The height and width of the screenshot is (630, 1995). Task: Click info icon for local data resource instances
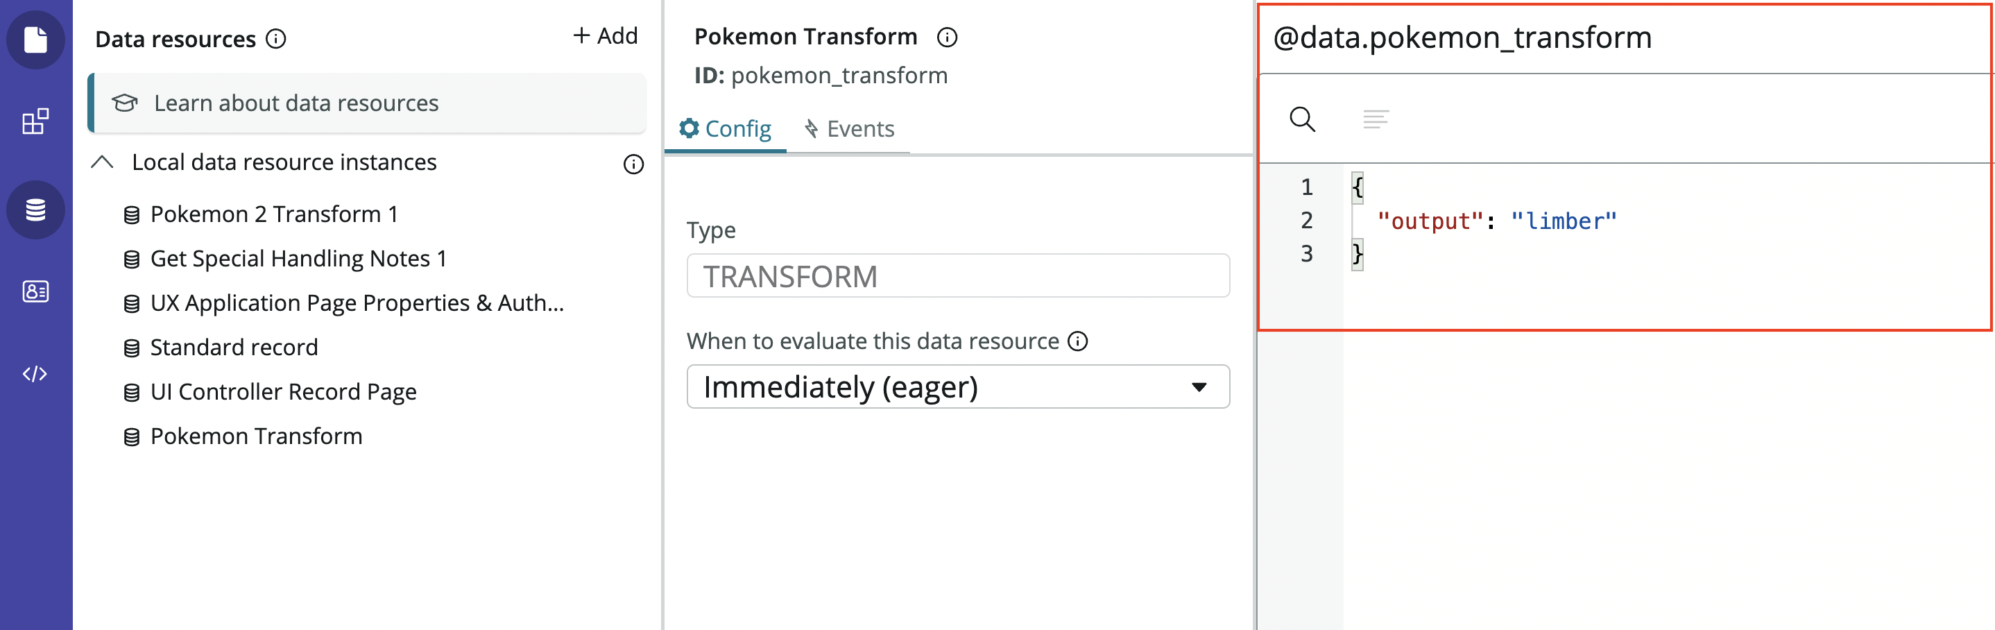(633, 164)
